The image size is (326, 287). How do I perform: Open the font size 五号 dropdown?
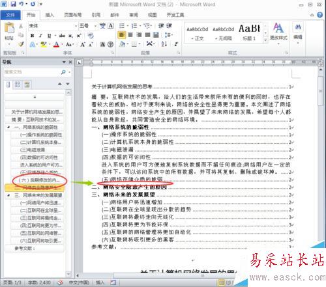95,26
